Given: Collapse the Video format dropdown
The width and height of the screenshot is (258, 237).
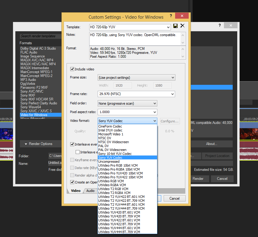Looking at the screenshot, I should (x=155, y=121).
